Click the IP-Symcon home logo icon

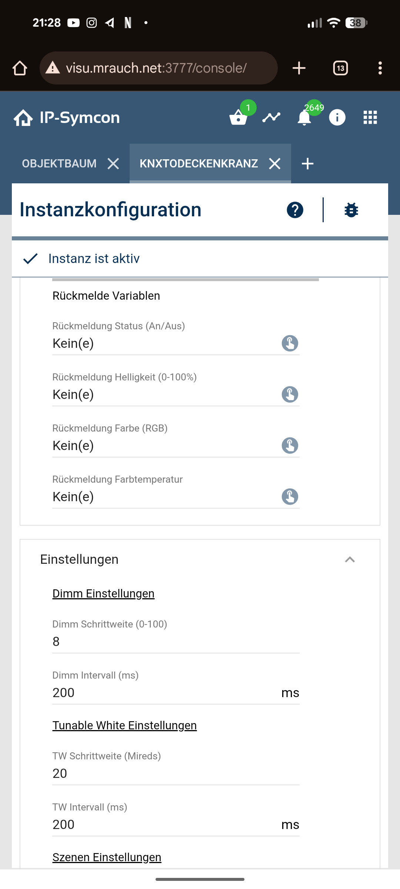23,118
